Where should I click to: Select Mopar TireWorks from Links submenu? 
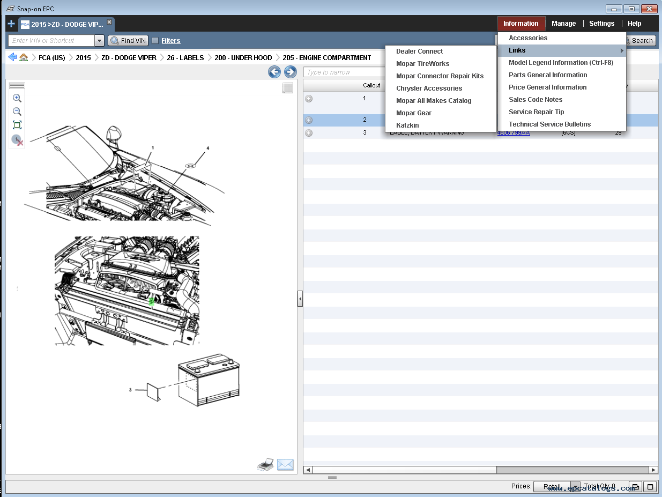[x=422, y=64]
